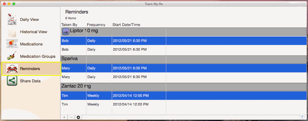The width and height of the screenshot is (308, 121).
Task: Select the Spariva group header row
Action: (184, 59)
